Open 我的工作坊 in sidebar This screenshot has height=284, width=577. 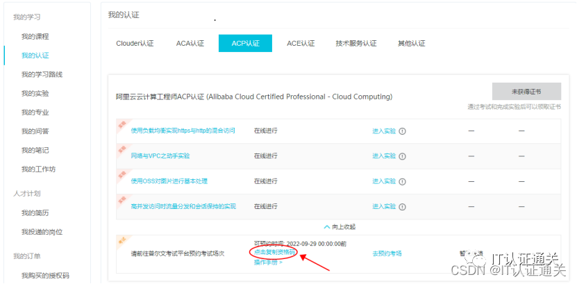[x=39, y=169]
